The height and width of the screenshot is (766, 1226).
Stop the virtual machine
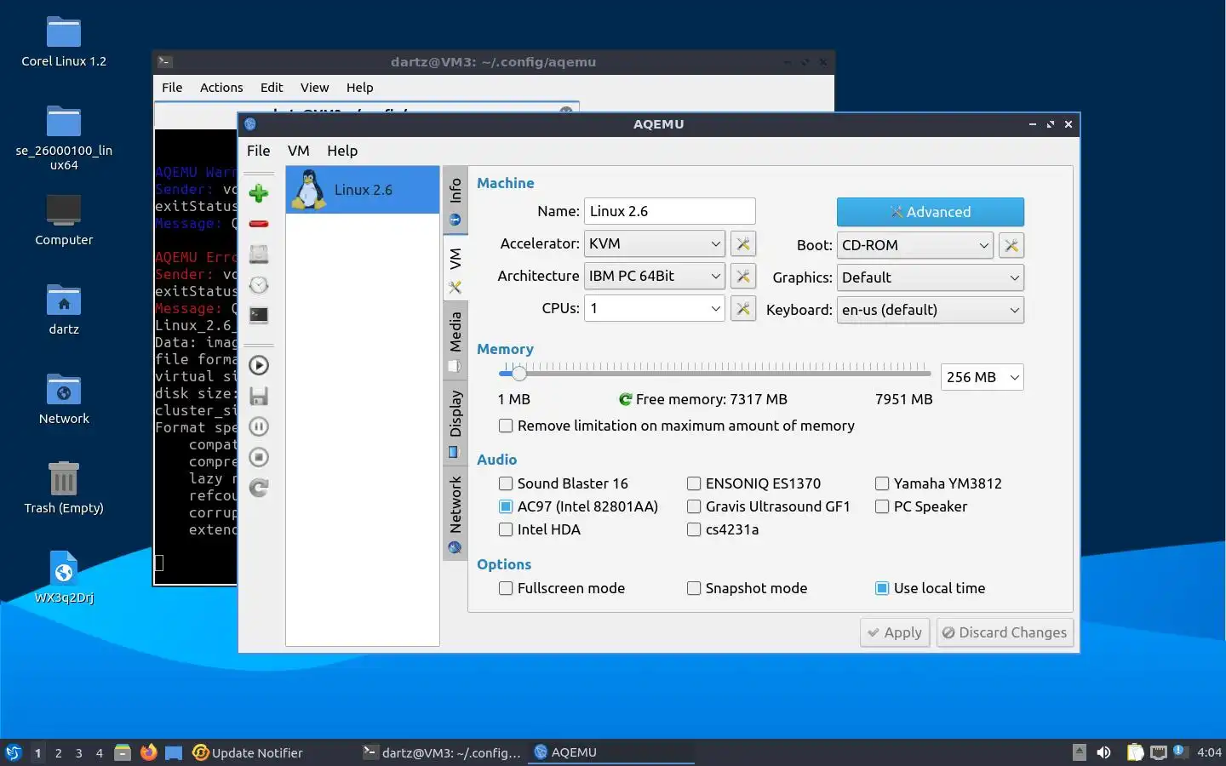259,457
